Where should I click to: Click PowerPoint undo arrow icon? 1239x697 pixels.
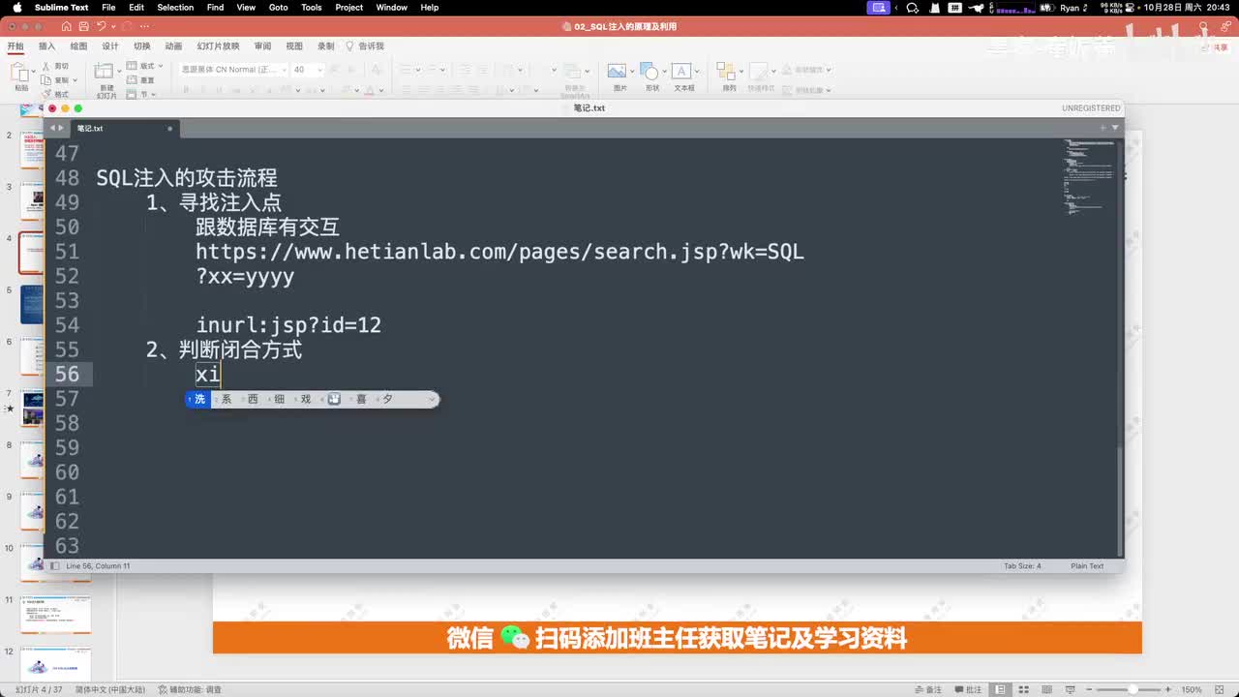[x=101, y=26]
